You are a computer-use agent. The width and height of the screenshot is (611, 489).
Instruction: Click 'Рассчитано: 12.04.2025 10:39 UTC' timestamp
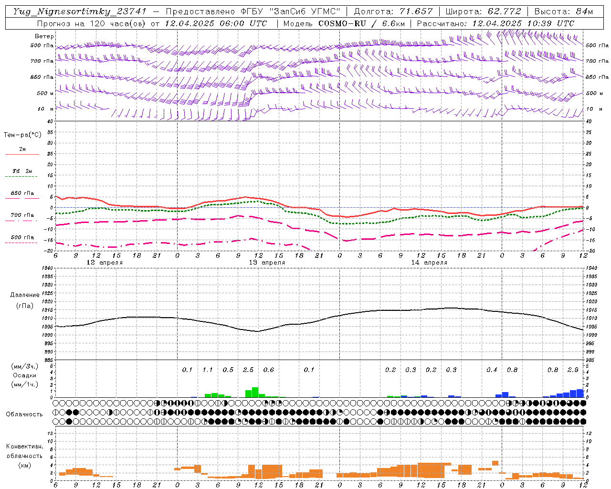(495, 23)
